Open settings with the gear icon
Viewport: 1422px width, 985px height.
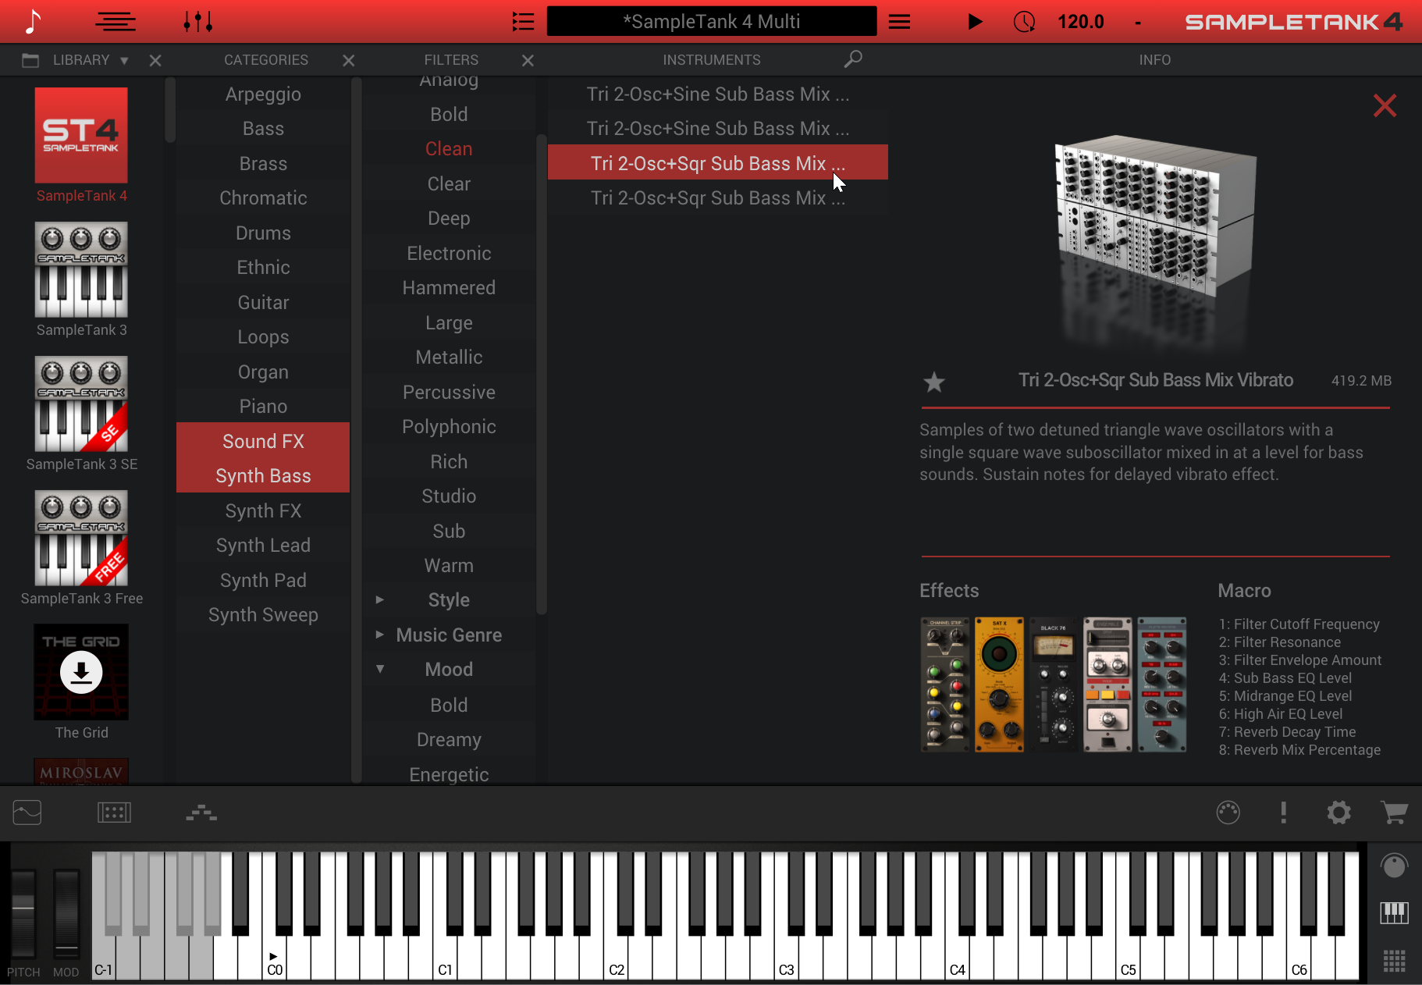tap(1339, 813)
